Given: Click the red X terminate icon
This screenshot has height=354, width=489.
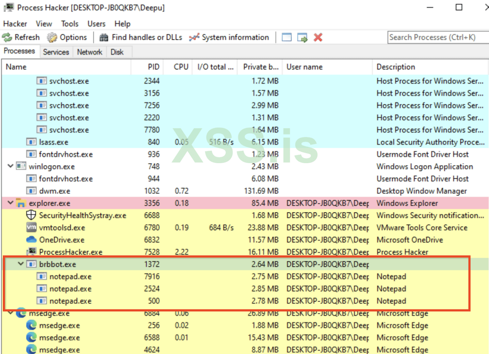Looking at the screenshot, I should point(318,37).
